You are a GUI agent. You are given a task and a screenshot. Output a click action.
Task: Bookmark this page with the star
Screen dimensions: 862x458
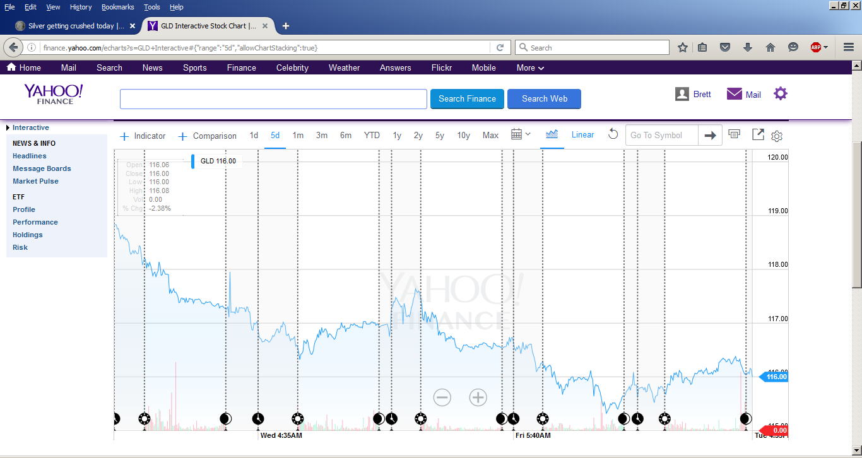coord(683,47)
